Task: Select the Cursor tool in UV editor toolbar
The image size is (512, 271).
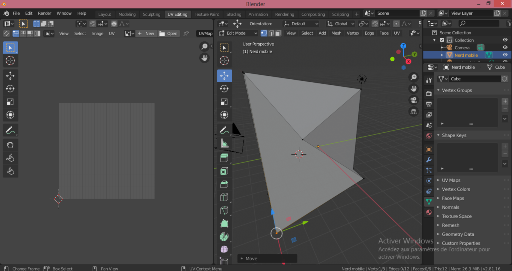Action: point(10,60)
